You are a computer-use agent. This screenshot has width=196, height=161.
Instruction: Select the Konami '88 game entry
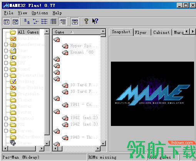pos(82,52)
